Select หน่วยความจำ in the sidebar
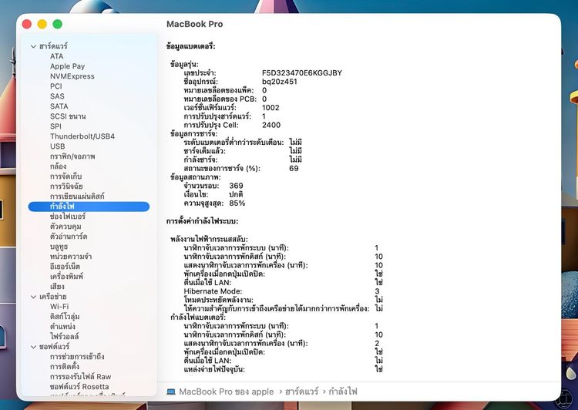Screen dimensions: 578x410 pos(71,257)
